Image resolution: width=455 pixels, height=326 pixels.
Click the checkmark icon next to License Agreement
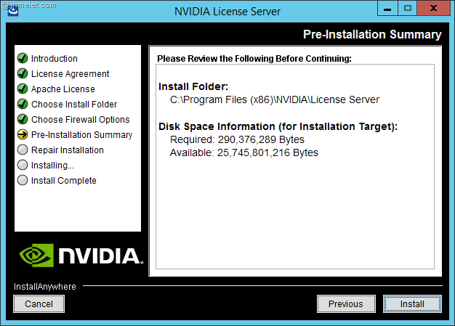pos(23,74)
